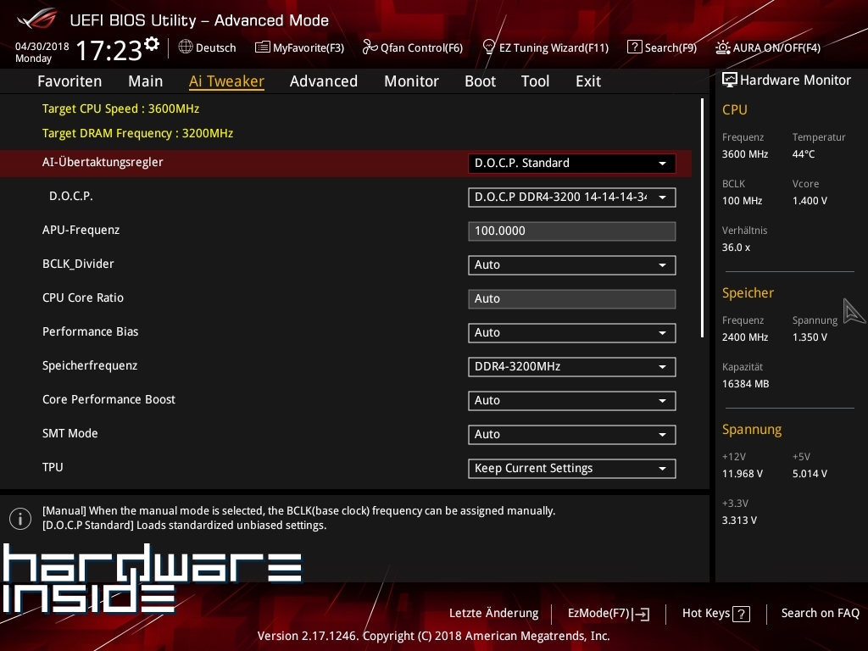This screenshot has width=868, height=651.
Task: Click the globe language icon
Action: [186, 47]
